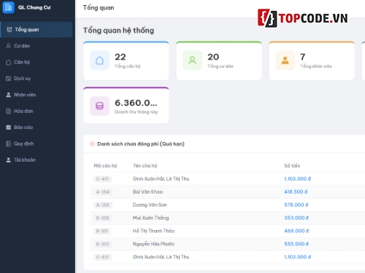Click the amount 418.500 đ
The image size is (365, 273).
(296, 192)
